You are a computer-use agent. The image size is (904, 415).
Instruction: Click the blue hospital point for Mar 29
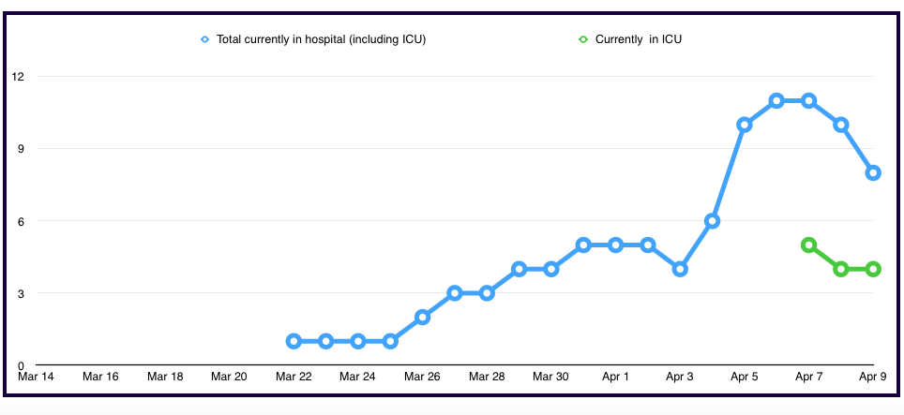pyautogui.click(x=519, y=269)
